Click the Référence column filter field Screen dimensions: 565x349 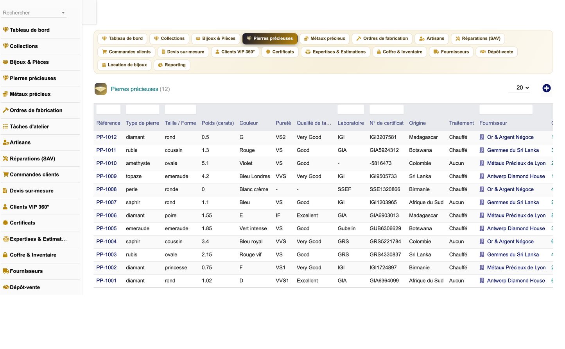pos(108,109)
